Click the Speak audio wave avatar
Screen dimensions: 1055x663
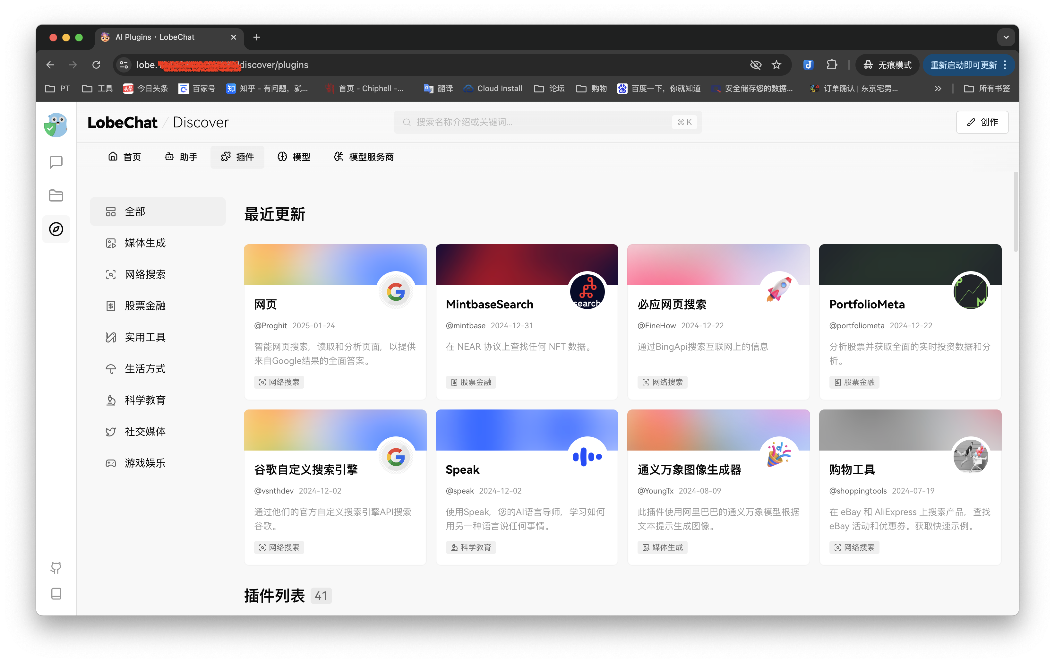587,457
